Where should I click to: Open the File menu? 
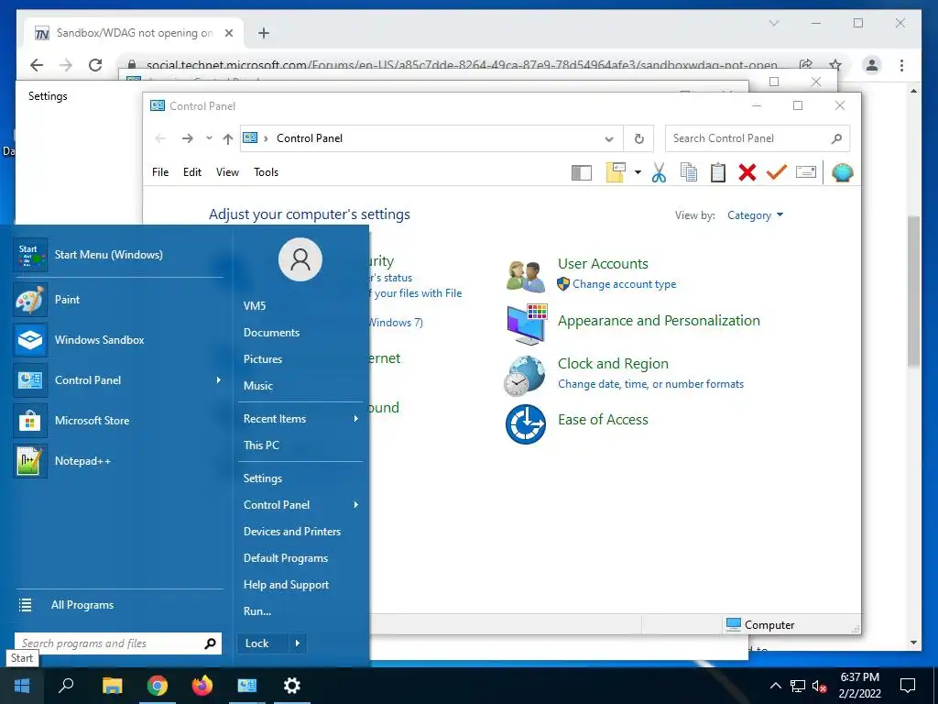[x=160, y=172]
